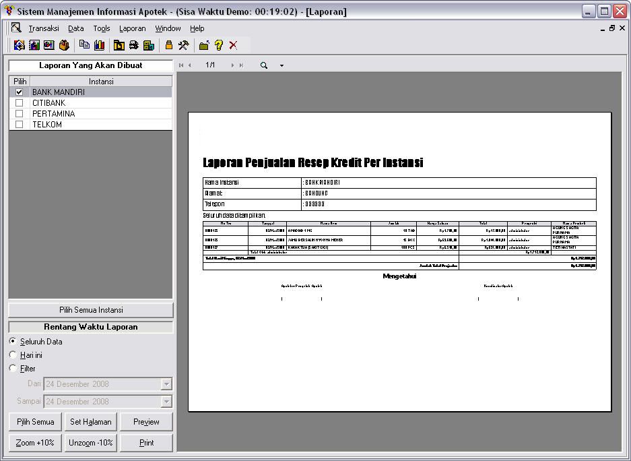Open the Window menu
The height and width of the screenshot is (461, 631).
pos(168,28)
